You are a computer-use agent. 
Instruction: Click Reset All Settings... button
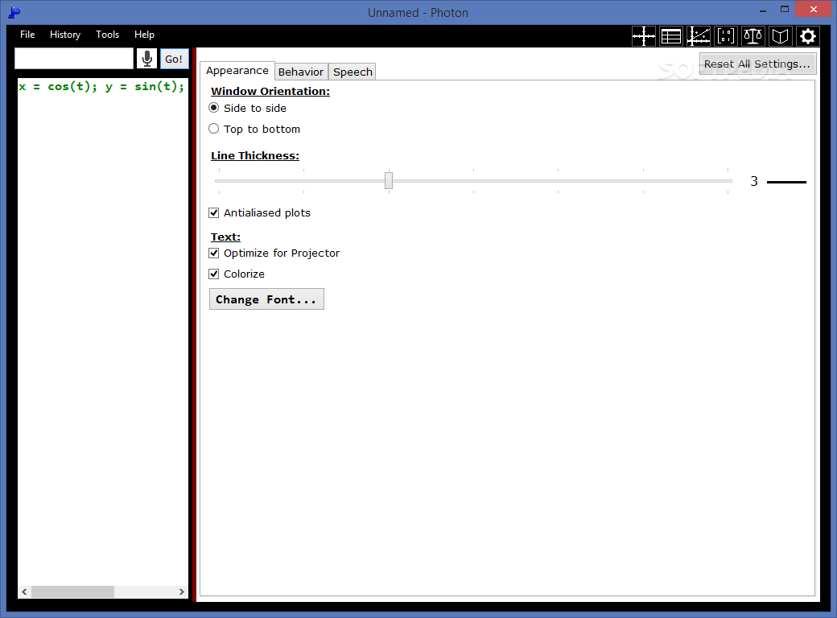tap(757, 64)
